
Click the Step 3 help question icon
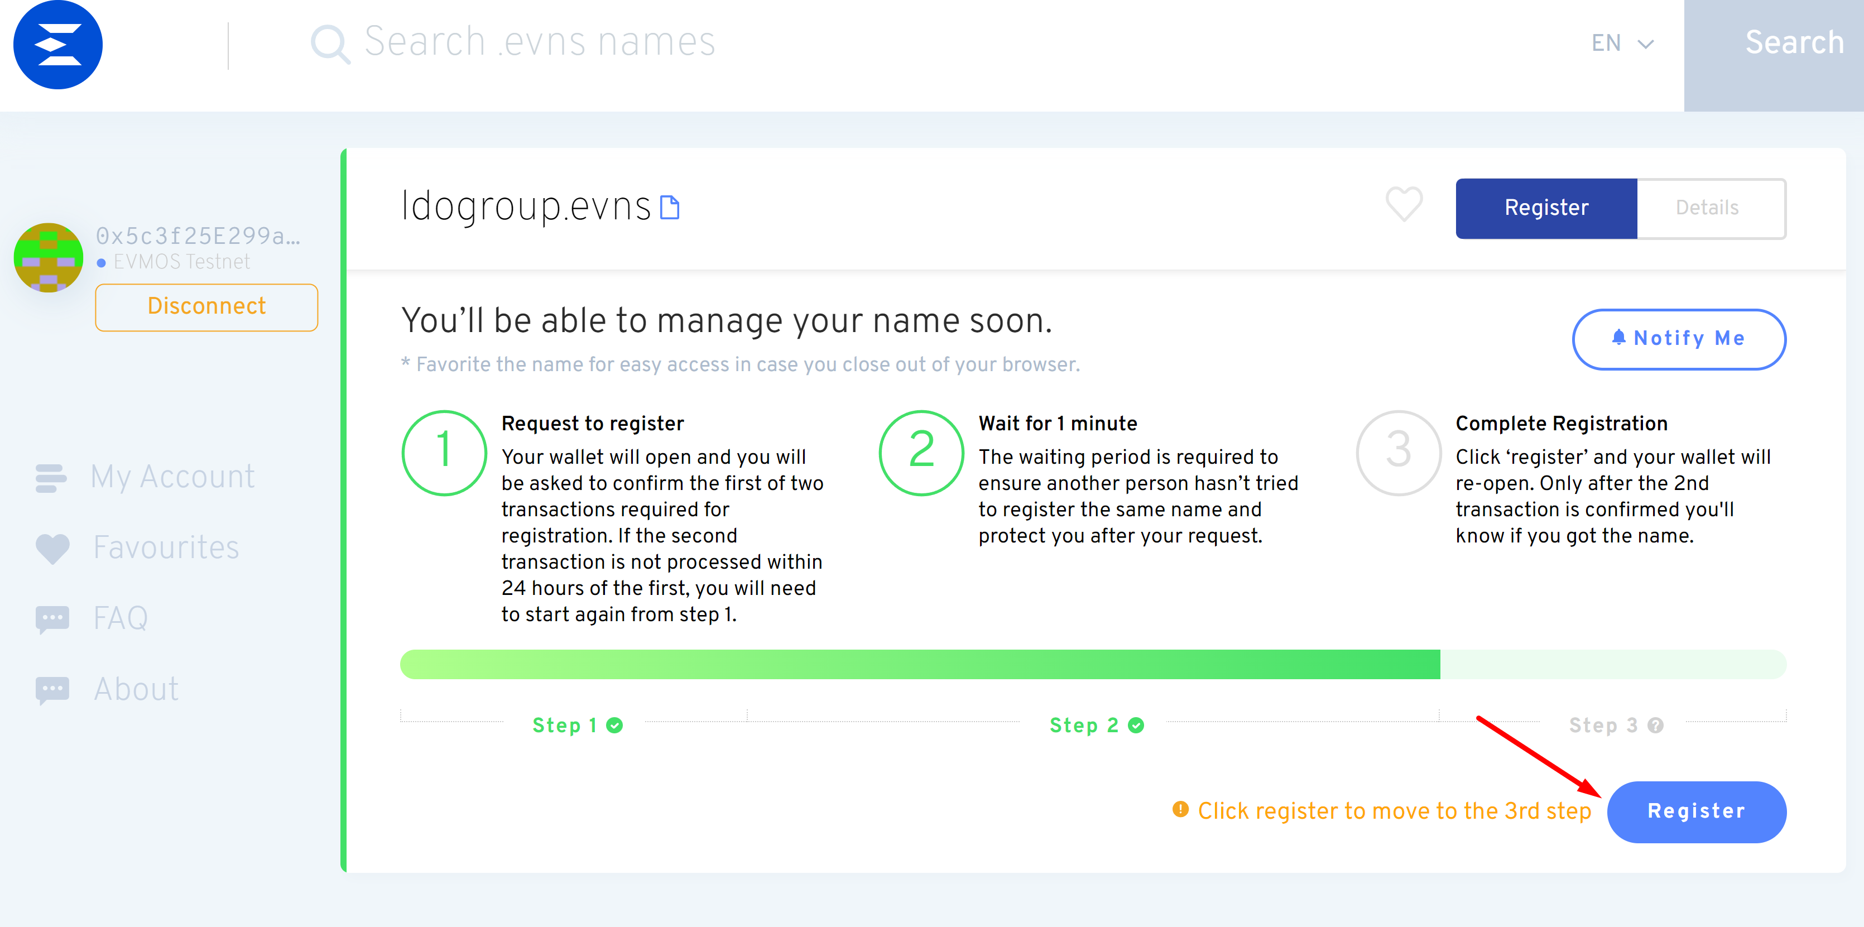(x=1656, y=725)
